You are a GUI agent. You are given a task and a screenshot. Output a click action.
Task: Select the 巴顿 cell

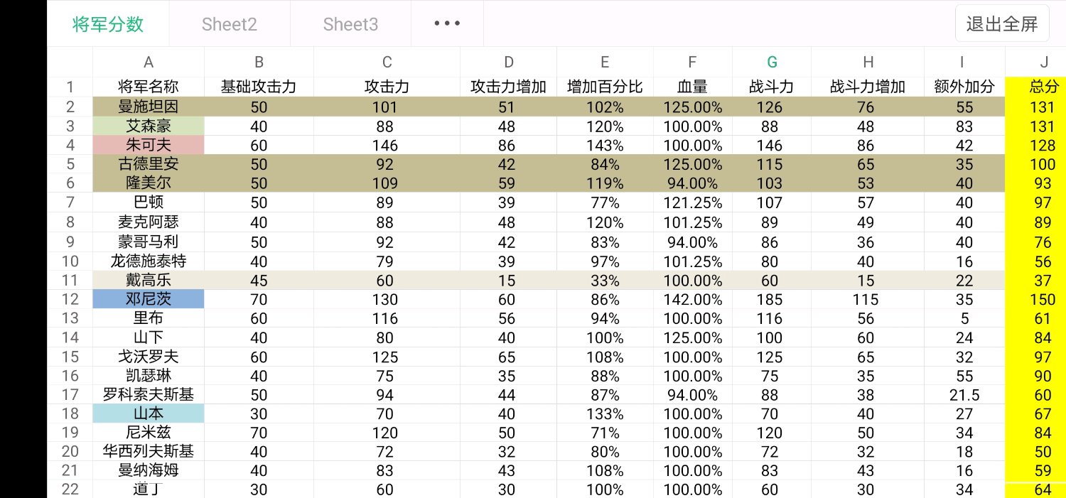click(x=149, y=202)
